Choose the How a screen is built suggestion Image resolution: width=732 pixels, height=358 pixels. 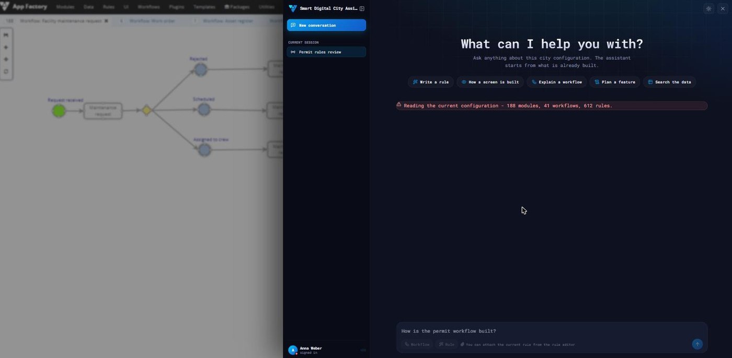pos(490,82)
